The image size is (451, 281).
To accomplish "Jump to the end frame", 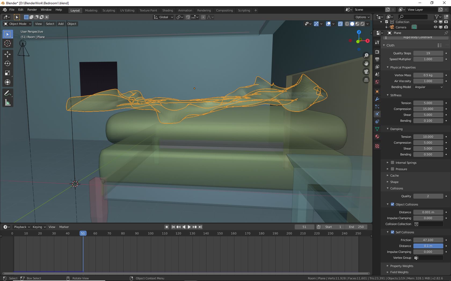I will click(200, 227).
